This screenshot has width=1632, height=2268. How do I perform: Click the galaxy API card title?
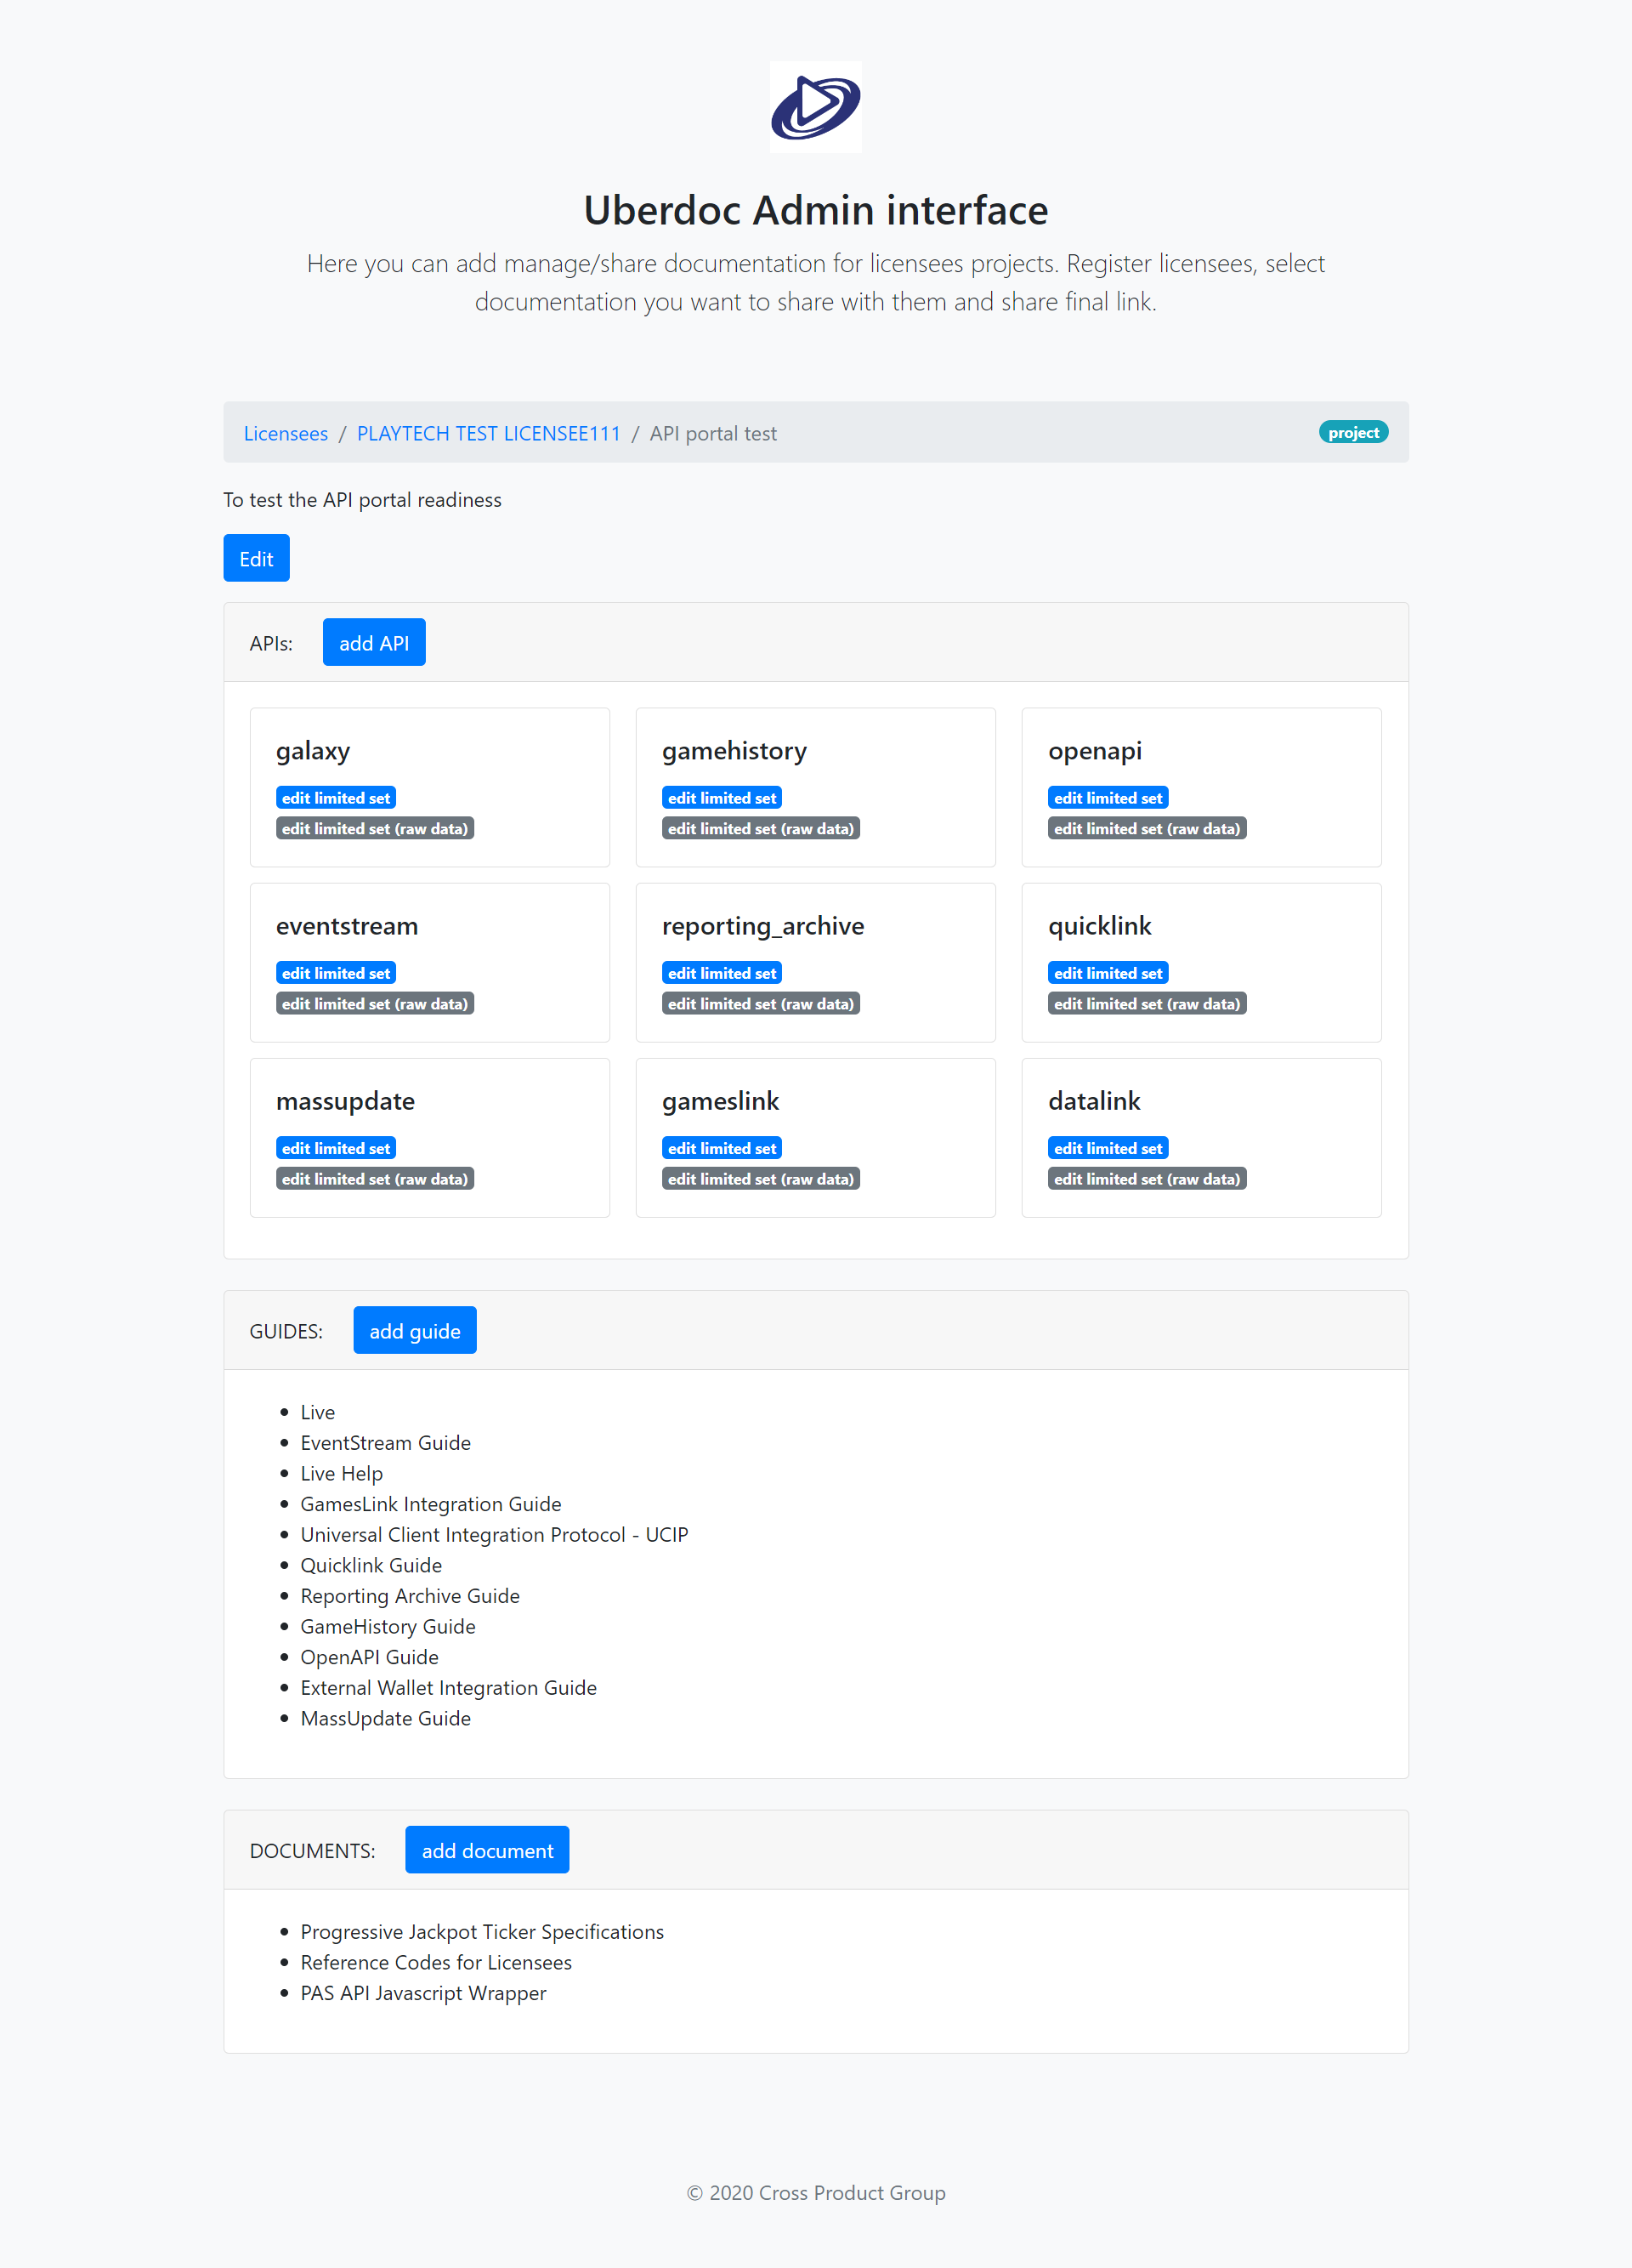pyautogui.click(x=313, y=751)
